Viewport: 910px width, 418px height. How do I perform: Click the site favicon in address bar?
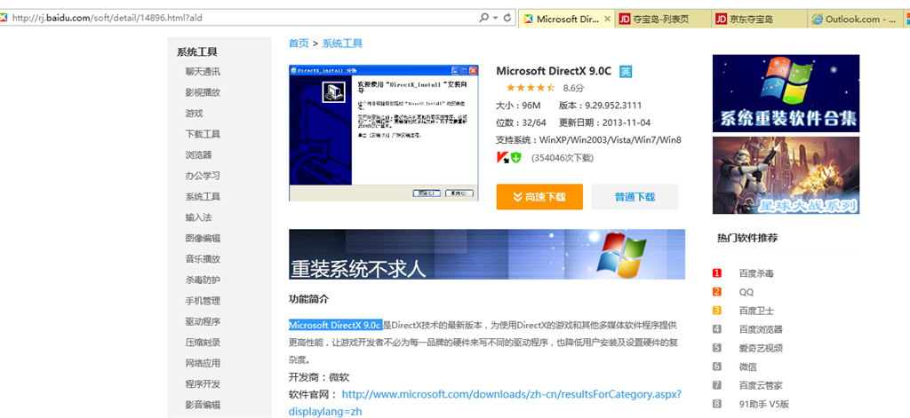[4, 18]
